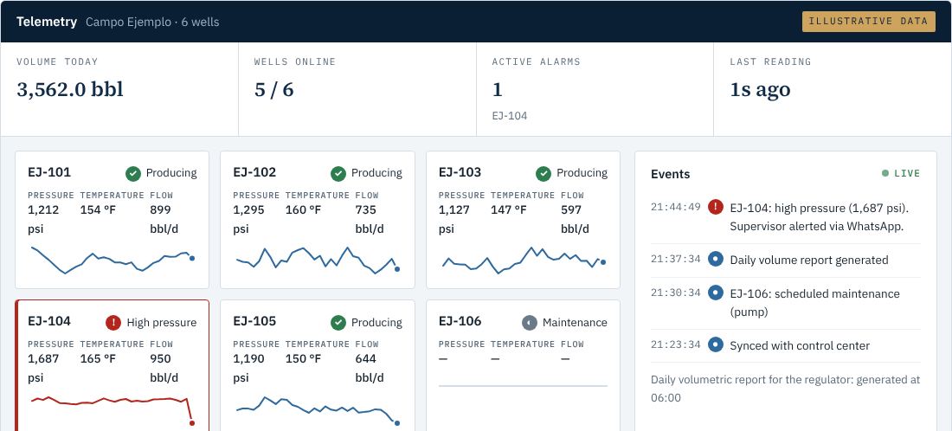
Task: Open the EJ-106 well card title
Action: coord(460,321)
